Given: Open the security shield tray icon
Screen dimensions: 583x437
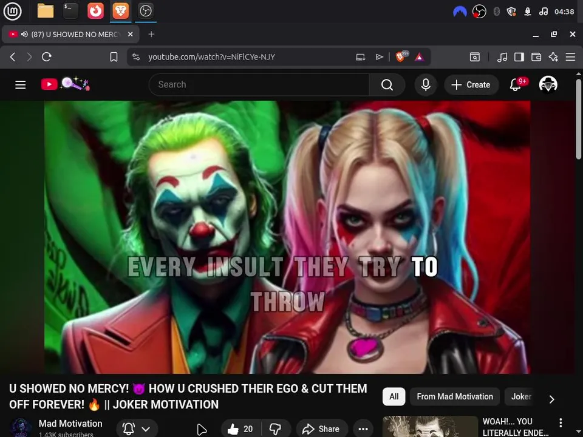Looking at the screenshot, I should click(511, 12).
